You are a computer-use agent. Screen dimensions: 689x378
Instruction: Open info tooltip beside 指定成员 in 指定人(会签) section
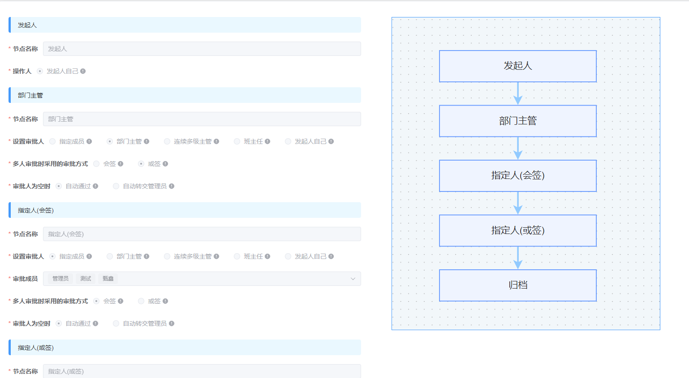[90, 256]
